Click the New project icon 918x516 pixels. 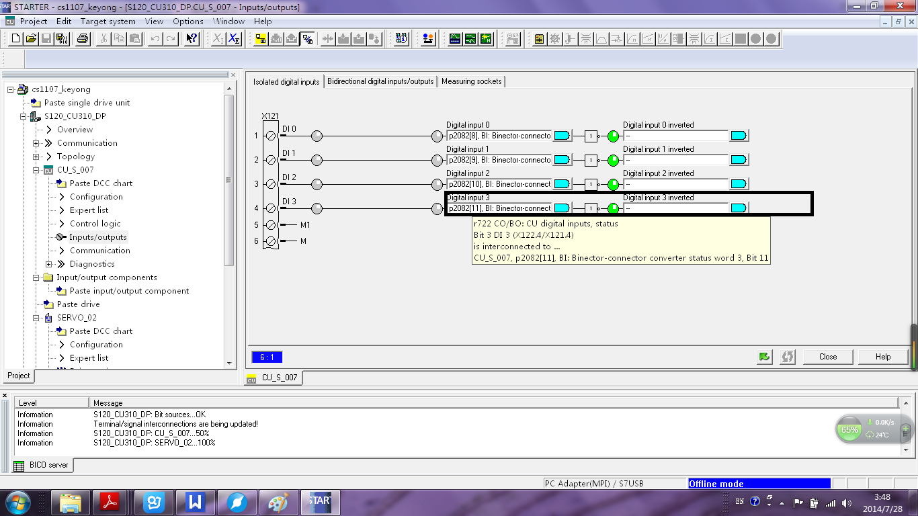tap(17, 39)
